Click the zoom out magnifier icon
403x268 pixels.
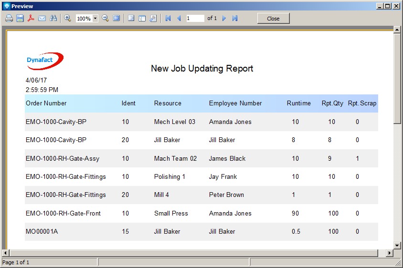[106, 18]
